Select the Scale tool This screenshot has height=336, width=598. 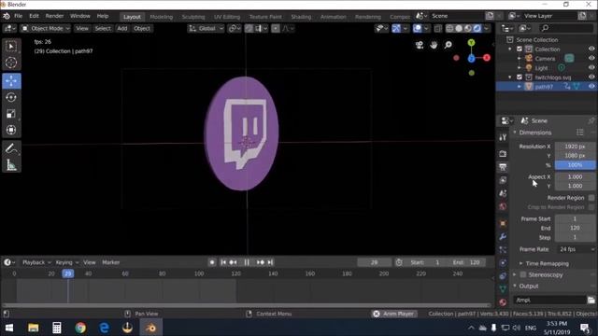tap(11, 114)
